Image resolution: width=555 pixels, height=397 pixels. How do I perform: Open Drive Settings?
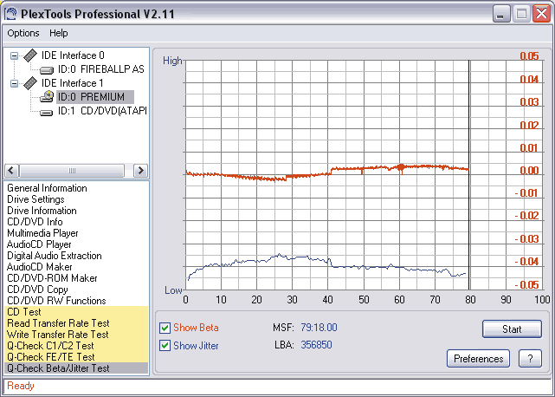[x=35, y=199]
